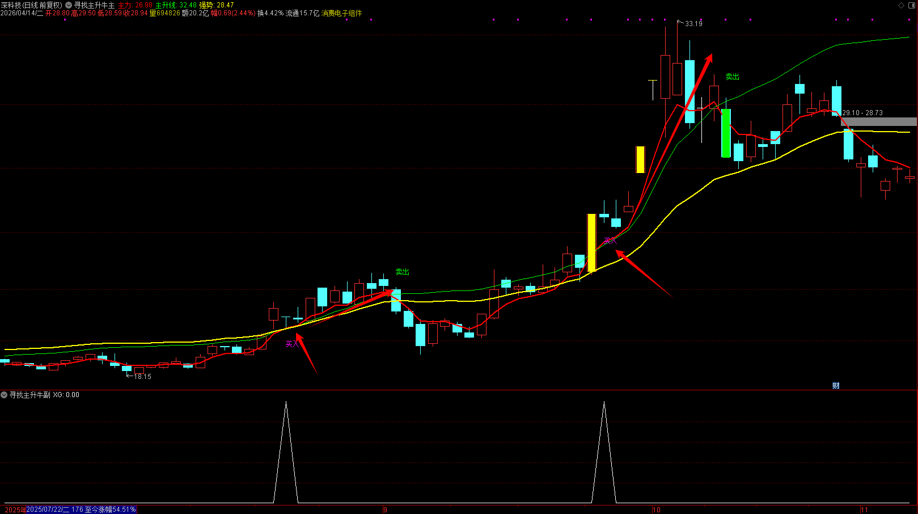Click the 卖出 signal near the 33.19 peak
This screenshot has width=918, height=514.
tap(733, 77)
